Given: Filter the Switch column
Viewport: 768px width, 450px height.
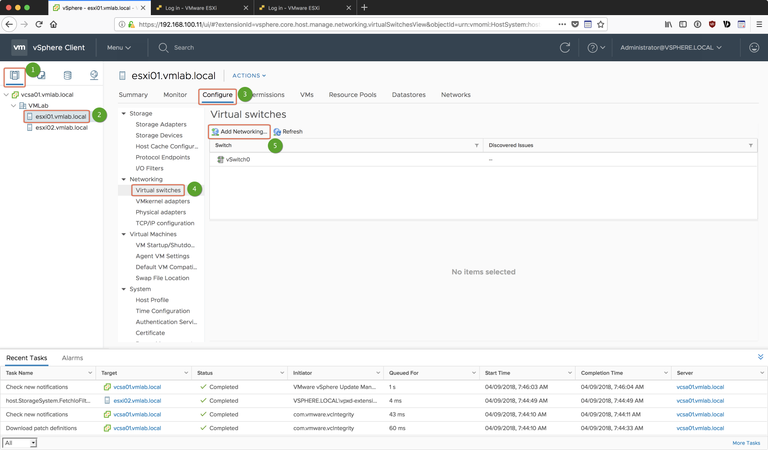Looking at the screenshot, I should 476,145.
